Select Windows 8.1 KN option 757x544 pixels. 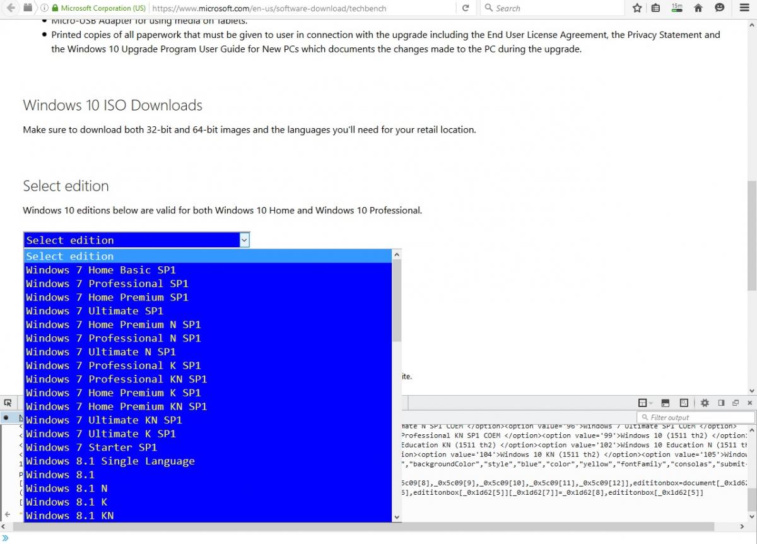pyautogui.click(x=208, y=516)
